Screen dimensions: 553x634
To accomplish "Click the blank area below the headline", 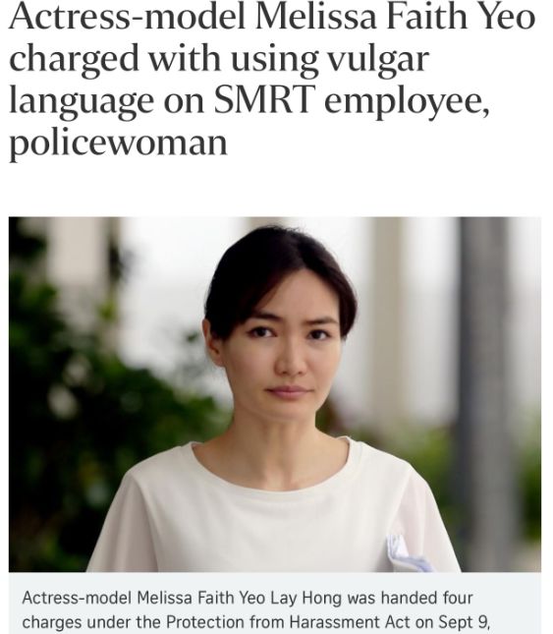I will pos(275,190).
